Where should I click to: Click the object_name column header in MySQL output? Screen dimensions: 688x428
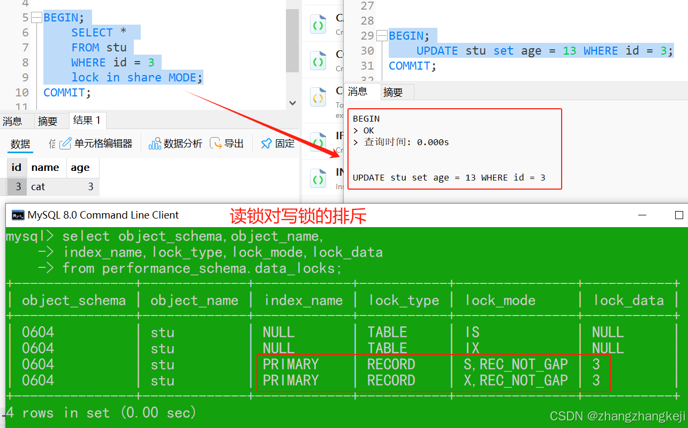click(x=194, y=301)
